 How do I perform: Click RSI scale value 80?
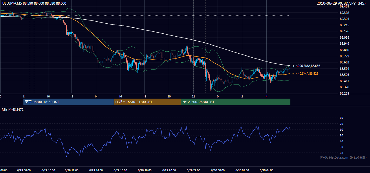pos(341,118)
